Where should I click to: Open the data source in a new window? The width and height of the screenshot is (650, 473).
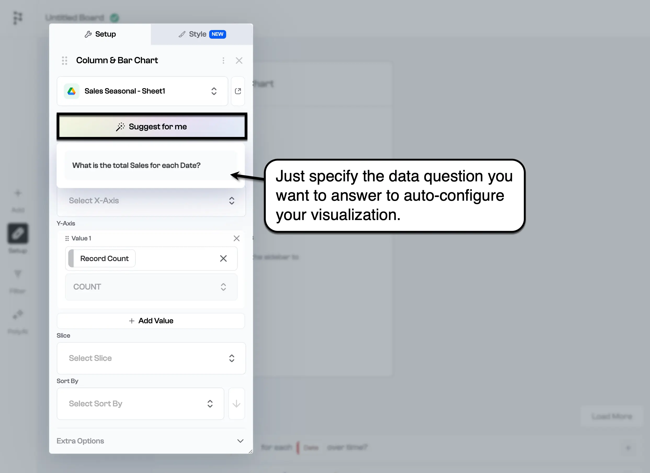238,91
